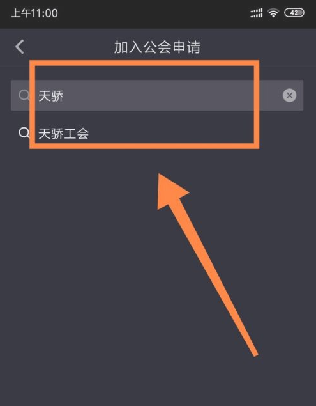Click the right part of search bar near X
The width and height of the screenshot is (316, 406).
269,95
